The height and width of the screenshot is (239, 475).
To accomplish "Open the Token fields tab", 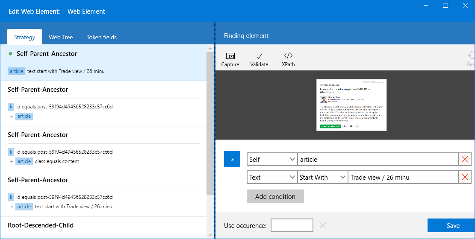I will pos(101,37).
